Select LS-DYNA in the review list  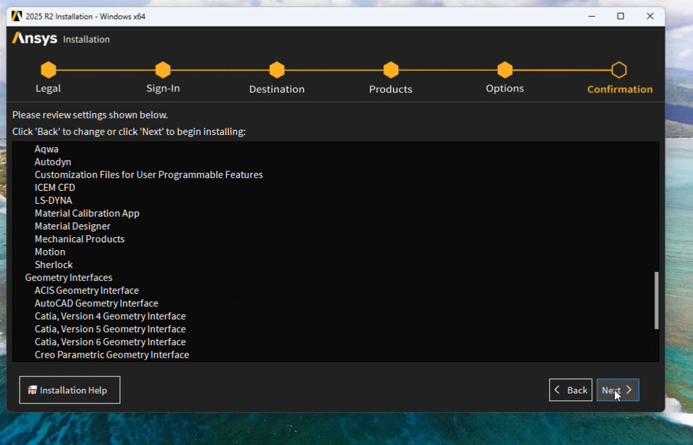[53, 200]
